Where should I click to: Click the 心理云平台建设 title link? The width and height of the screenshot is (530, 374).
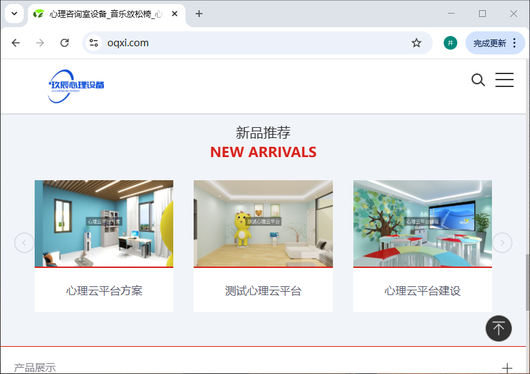coord(423,291)
